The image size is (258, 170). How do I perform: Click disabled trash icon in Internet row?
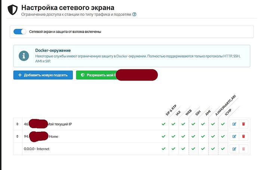point(243,149)
